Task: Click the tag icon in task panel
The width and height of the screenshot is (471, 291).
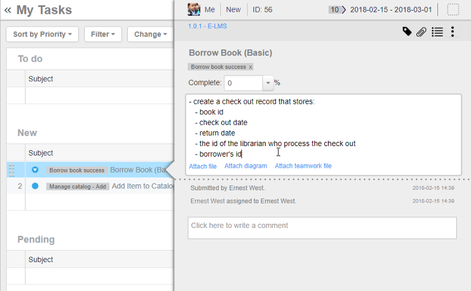Action: click(x=407, y=32)
